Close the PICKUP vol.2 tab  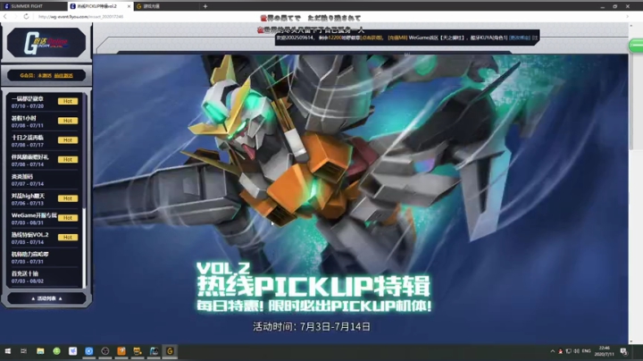click(x=129, y=6)
